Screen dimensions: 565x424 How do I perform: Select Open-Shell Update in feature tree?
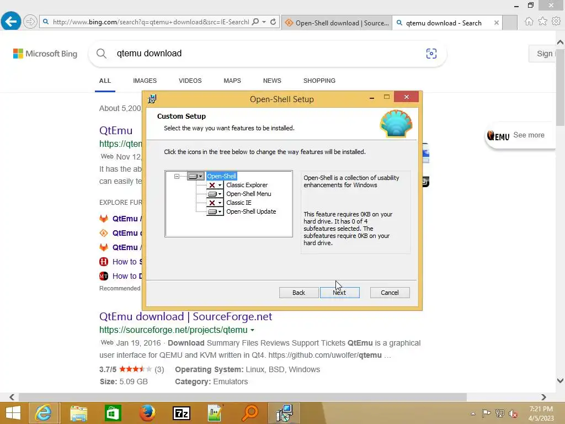[251, 211]
